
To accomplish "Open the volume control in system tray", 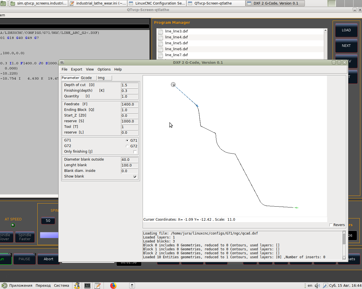I will 317,286.
